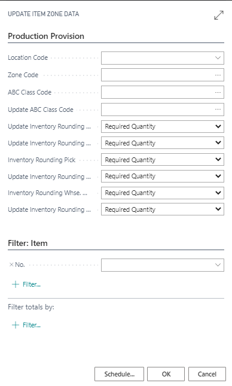Click the Location Code label
The width and height of the screenshot is (232, 386).
tap(28, 57)
